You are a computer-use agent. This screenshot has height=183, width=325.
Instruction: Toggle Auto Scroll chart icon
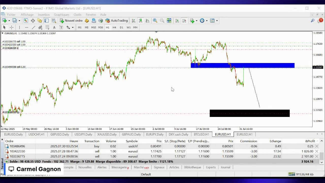click(x=177, y=21)
